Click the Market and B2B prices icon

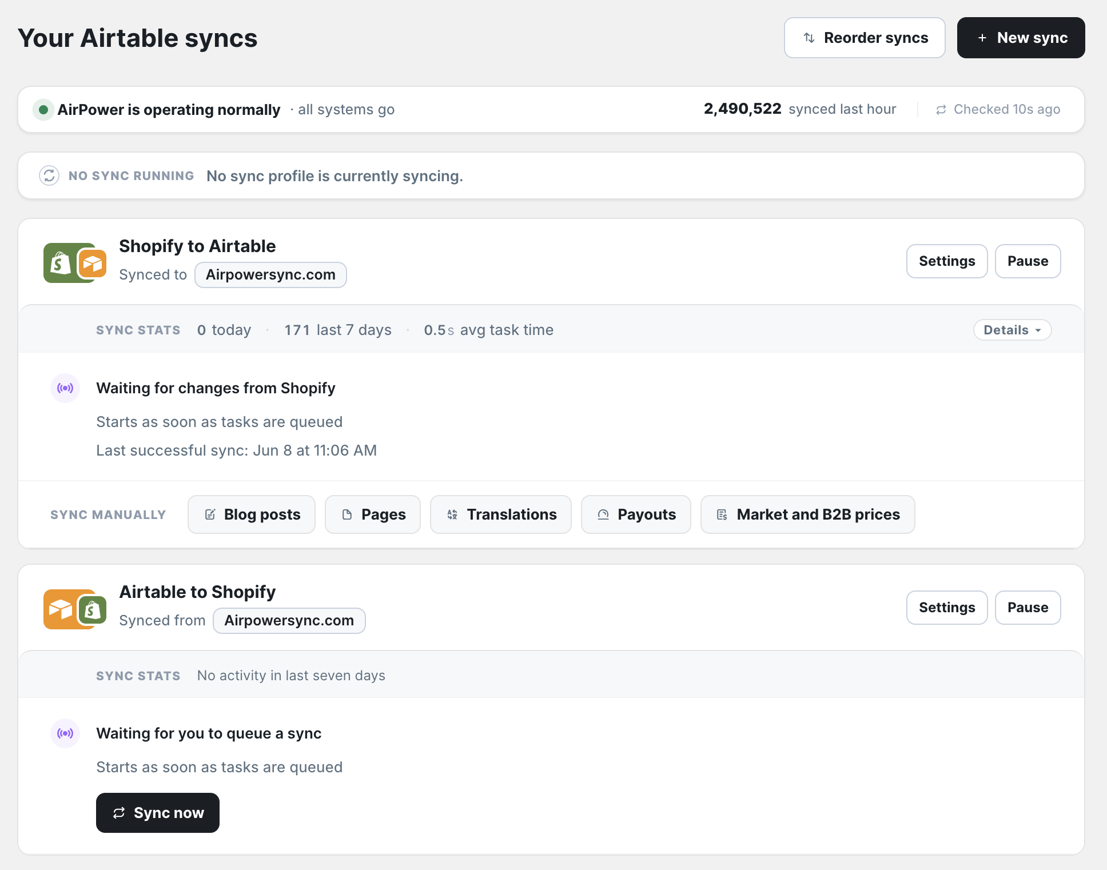(722, 514)
